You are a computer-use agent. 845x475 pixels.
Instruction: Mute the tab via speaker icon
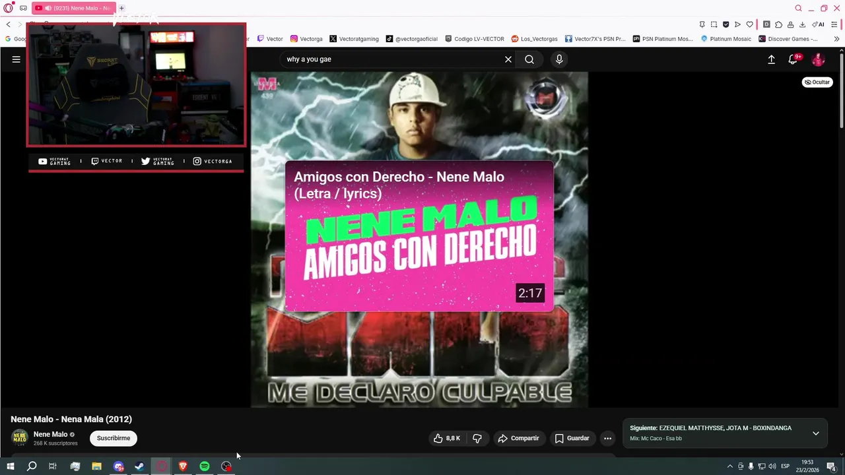point(48,8)
